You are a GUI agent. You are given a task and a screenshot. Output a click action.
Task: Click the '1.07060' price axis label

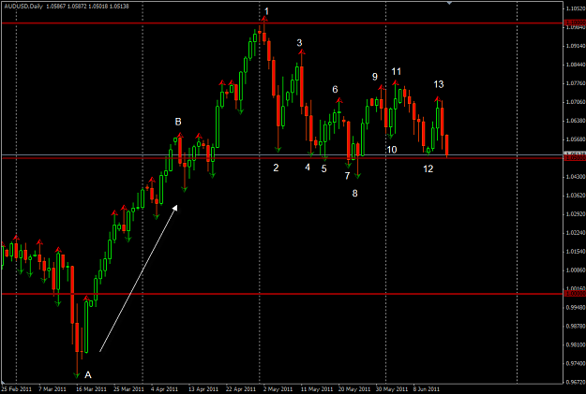click(x=576, y=102)
